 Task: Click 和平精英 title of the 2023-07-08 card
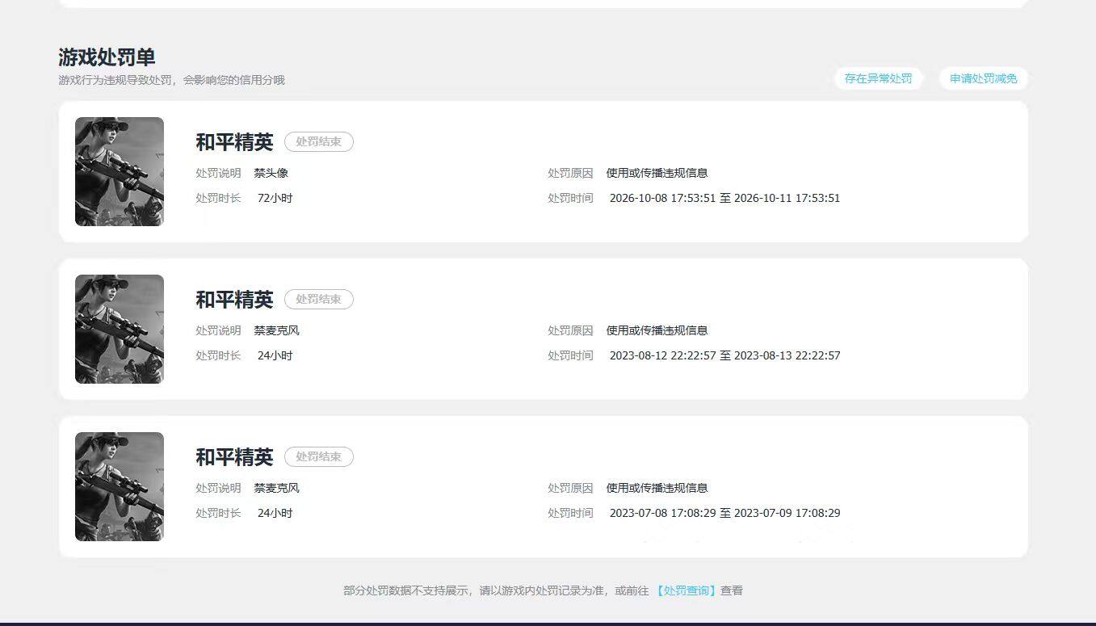point(234,457)
